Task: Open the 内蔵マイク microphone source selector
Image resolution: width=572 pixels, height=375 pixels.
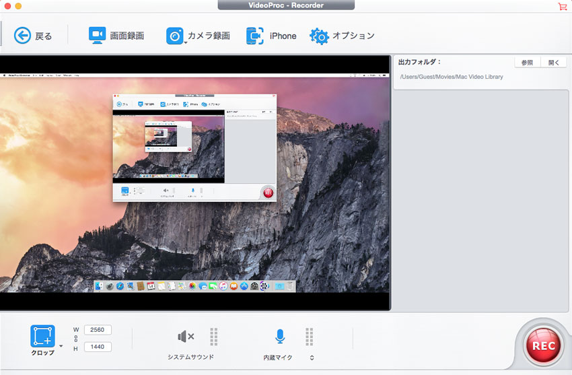Action: click(x=312, y=358)
